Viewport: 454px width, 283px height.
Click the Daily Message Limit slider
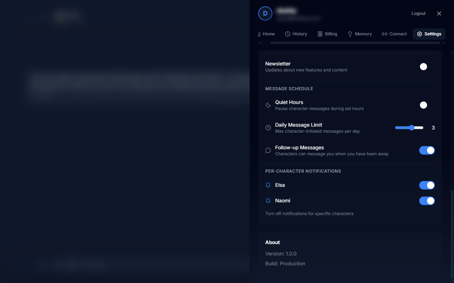click(x=409, y=128)
